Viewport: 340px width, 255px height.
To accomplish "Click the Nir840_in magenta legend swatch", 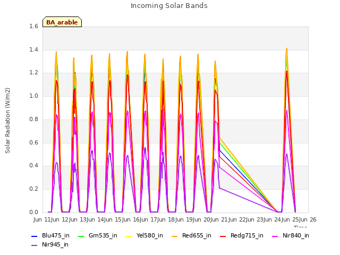I will click(x=275, y=236).
